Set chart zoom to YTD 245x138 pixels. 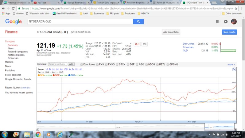pyautogui.click(x=66, y=69)
